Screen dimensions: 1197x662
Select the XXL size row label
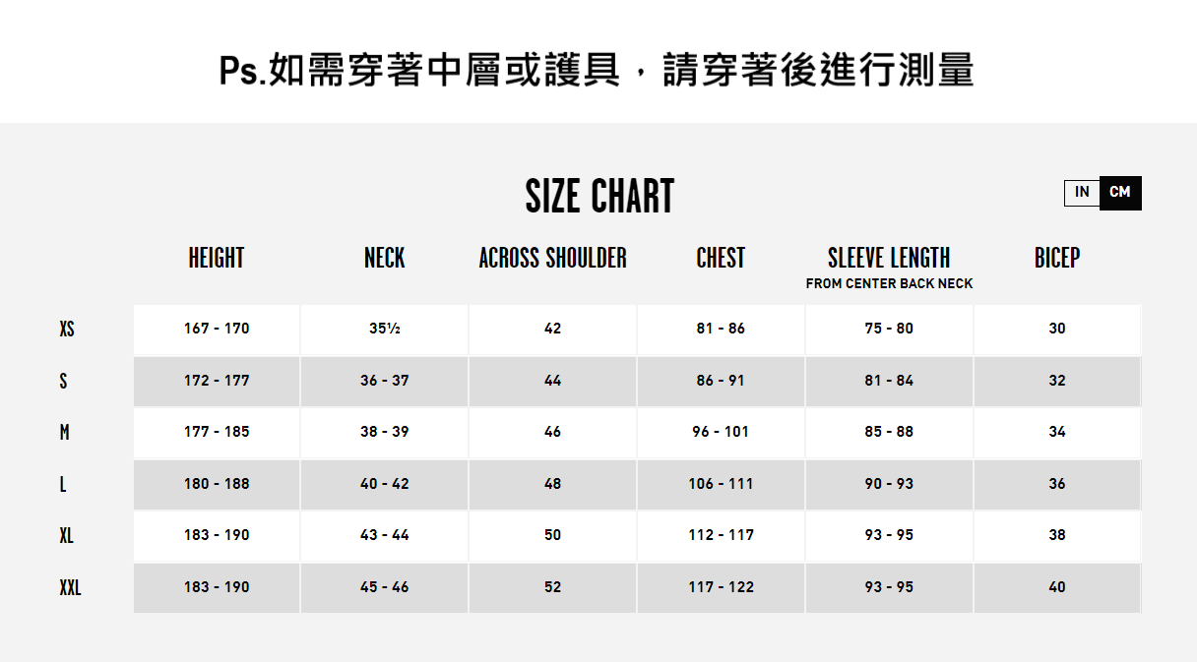click(x=70, y=587)
